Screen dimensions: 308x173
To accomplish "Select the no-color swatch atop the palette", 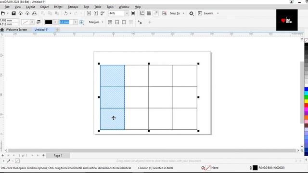I will [306, 40].
